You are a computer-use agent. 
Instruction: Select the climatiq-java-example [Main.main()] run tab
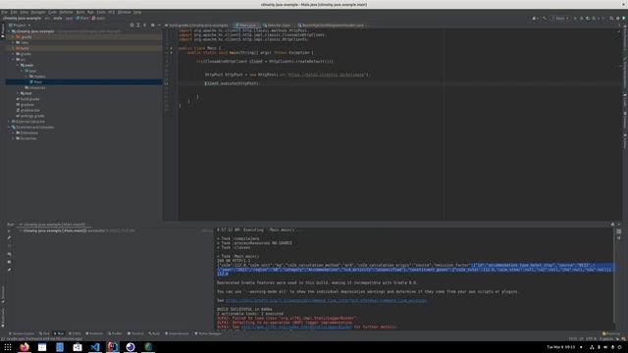coord(54,225)
